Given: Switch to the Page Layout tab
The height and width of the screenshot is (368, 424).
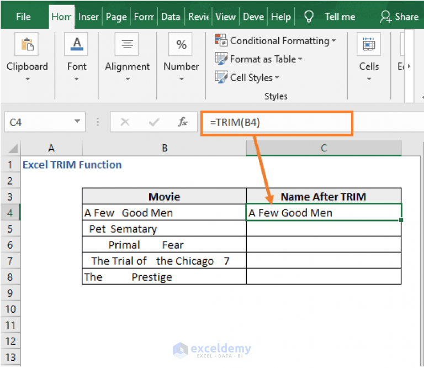Looking at the screenshot, I should tap(116, 17).
